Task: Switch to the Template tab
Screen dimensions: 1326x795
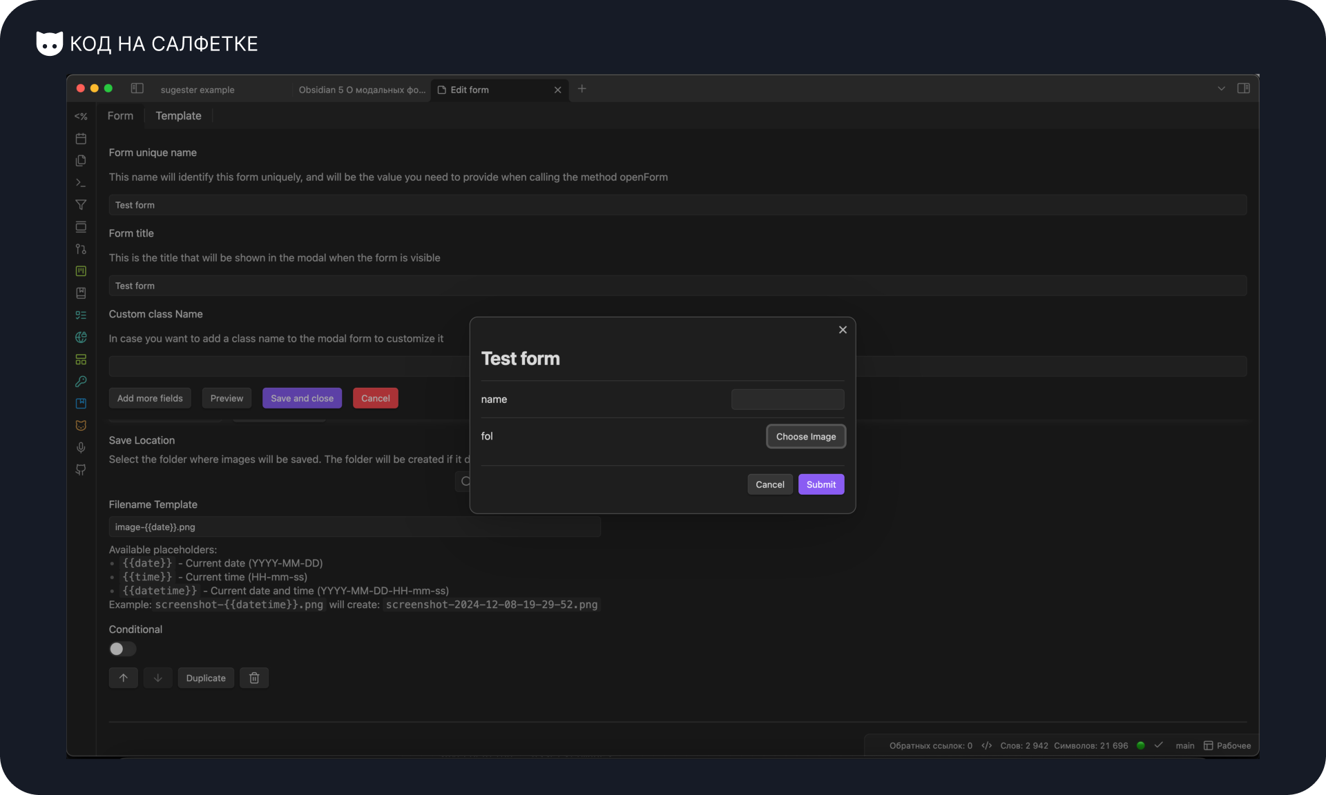Action: 178,116
